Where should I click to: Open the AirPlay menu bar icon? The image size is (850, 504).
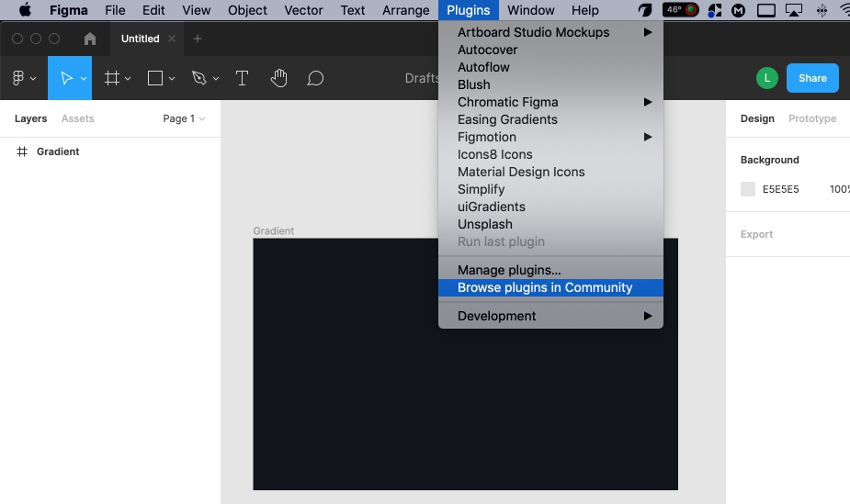click(794, 10)
